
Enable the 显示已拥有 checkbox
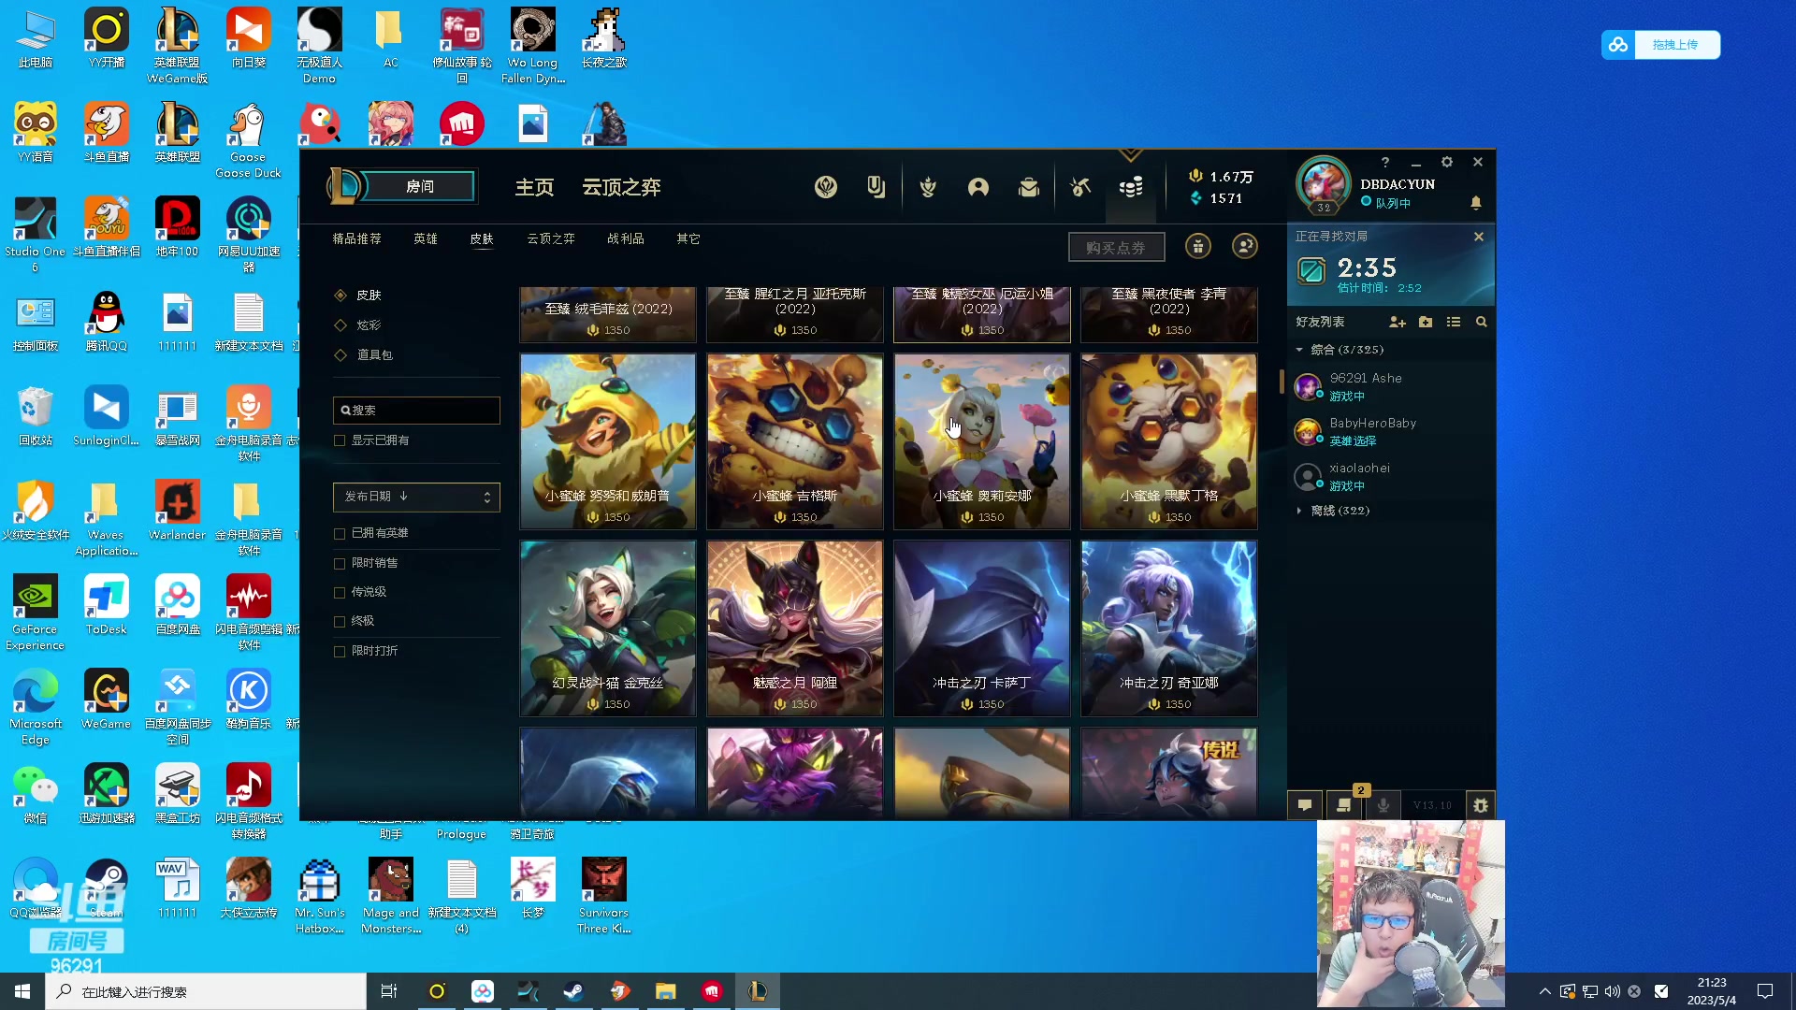point(340,440)
